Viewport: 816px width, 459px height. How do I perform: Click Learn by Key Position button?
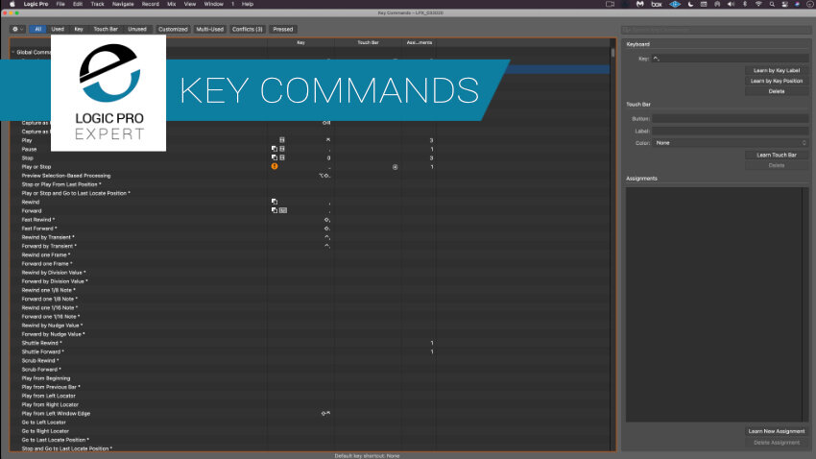(777, 81)
